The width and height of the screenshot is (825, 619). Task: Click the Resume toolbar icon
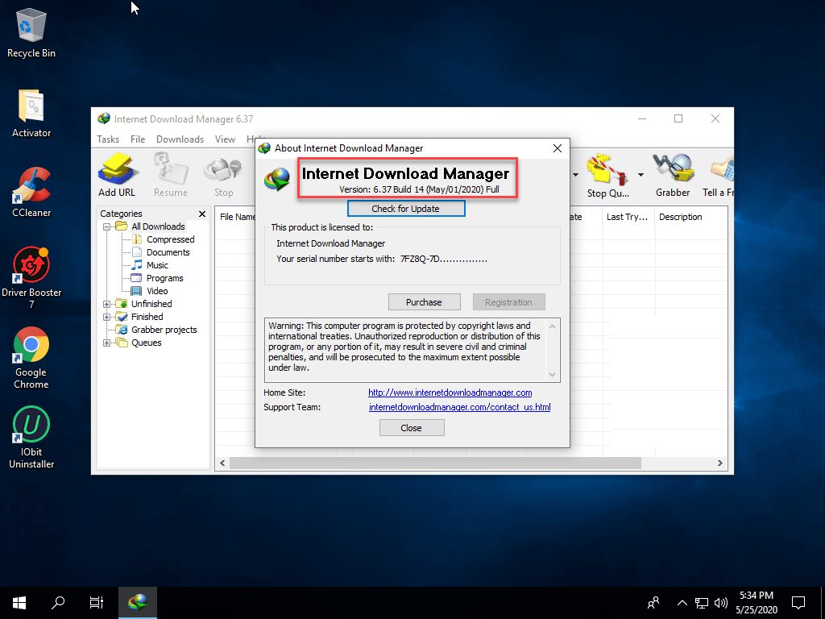click(x=171, y=175)
